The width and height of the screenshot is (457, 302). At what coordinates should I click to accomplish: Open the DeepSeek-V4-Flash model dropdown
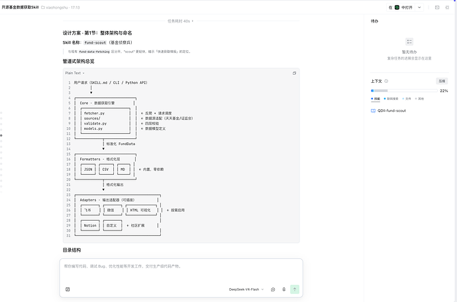[x=246, y=289]
